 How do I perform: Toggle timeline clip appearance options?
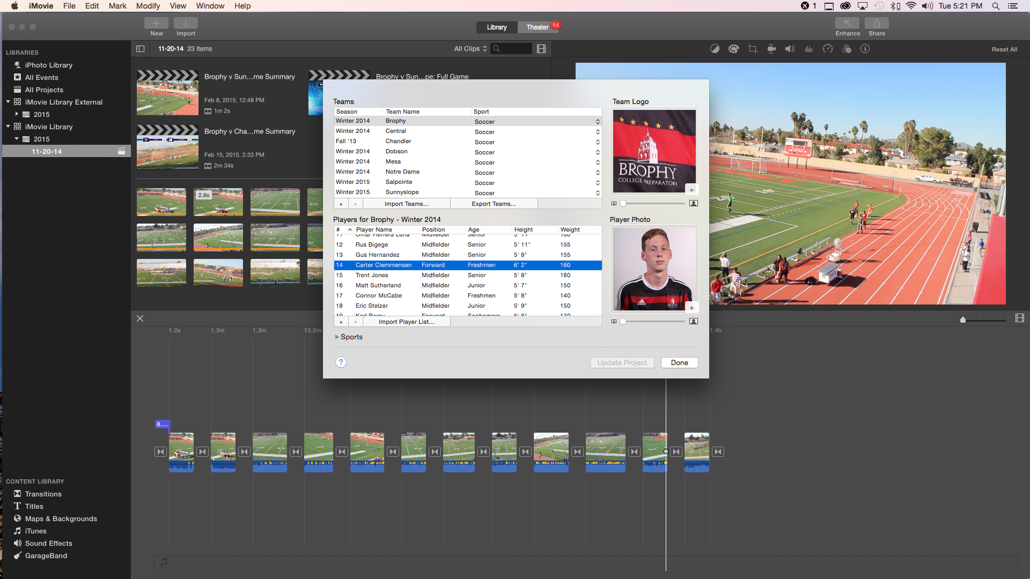pyautogui.click(x=1020, y=317)
